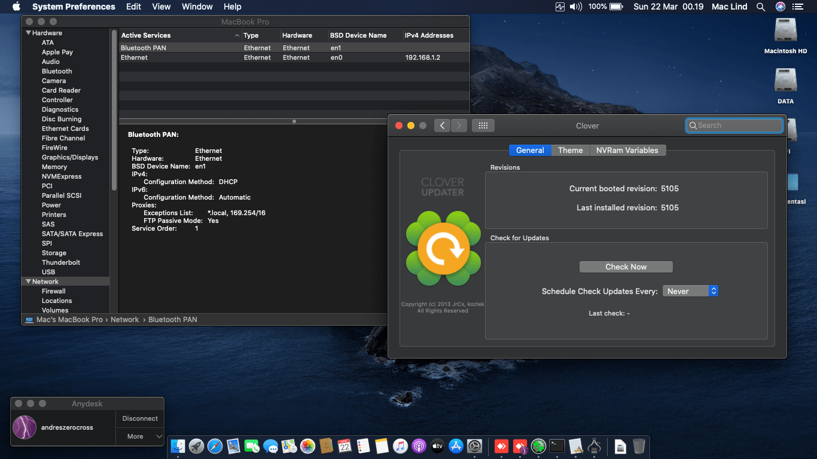Launch Launchpad rocket icon in Dock

point(196,446)
